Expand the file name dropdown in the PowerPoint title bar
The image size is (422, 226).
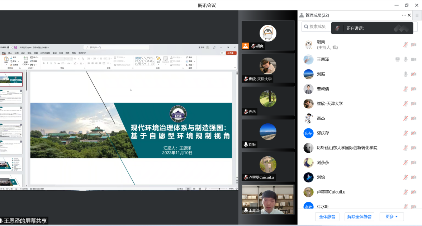coord(48,47)
